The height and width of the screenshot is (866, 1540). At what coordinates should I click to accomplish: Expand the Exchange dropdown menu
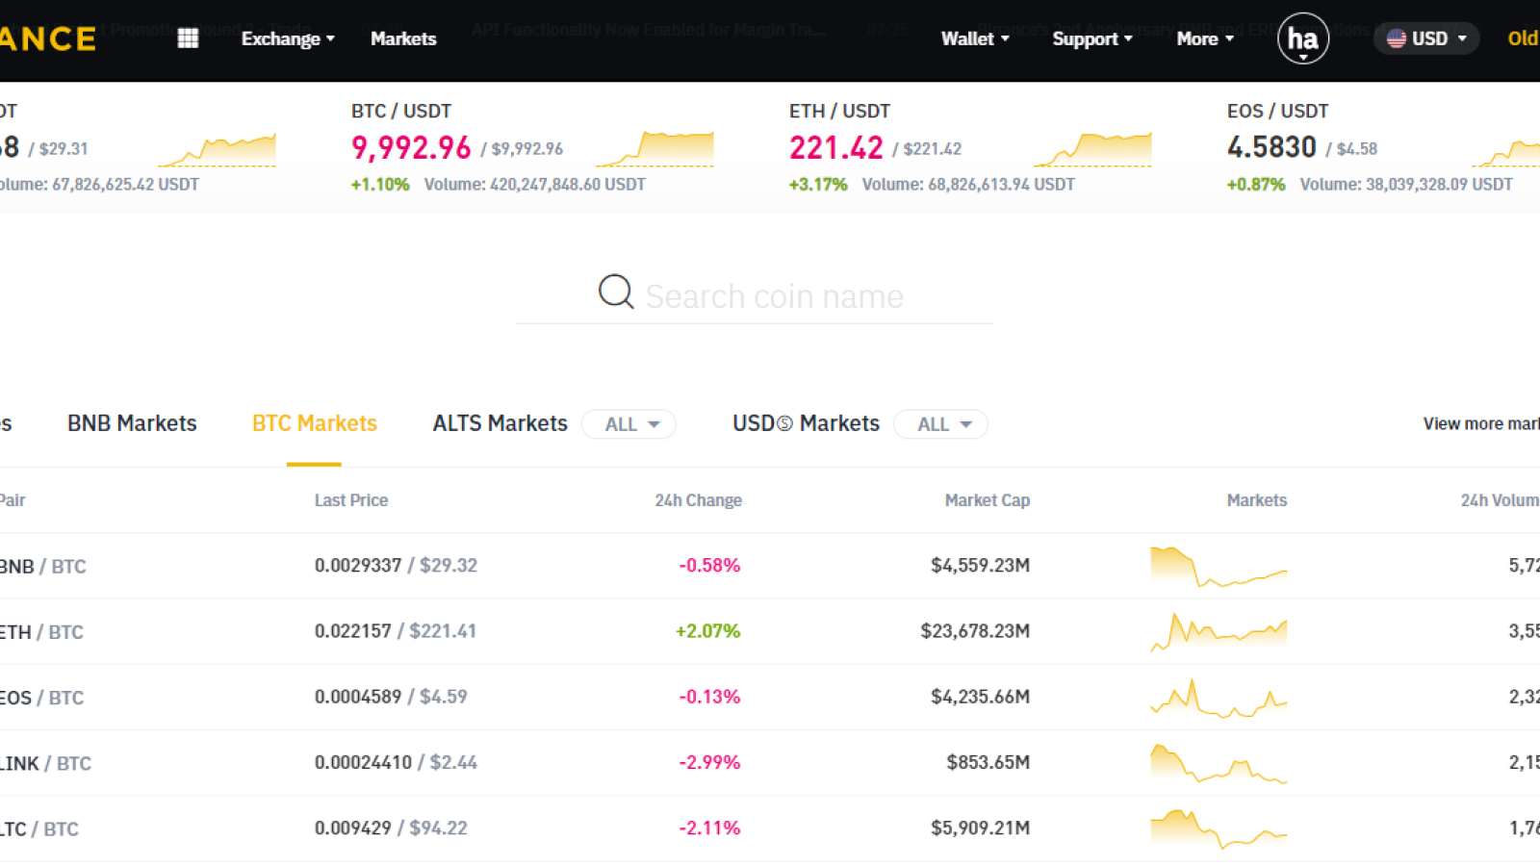point(288,38)
